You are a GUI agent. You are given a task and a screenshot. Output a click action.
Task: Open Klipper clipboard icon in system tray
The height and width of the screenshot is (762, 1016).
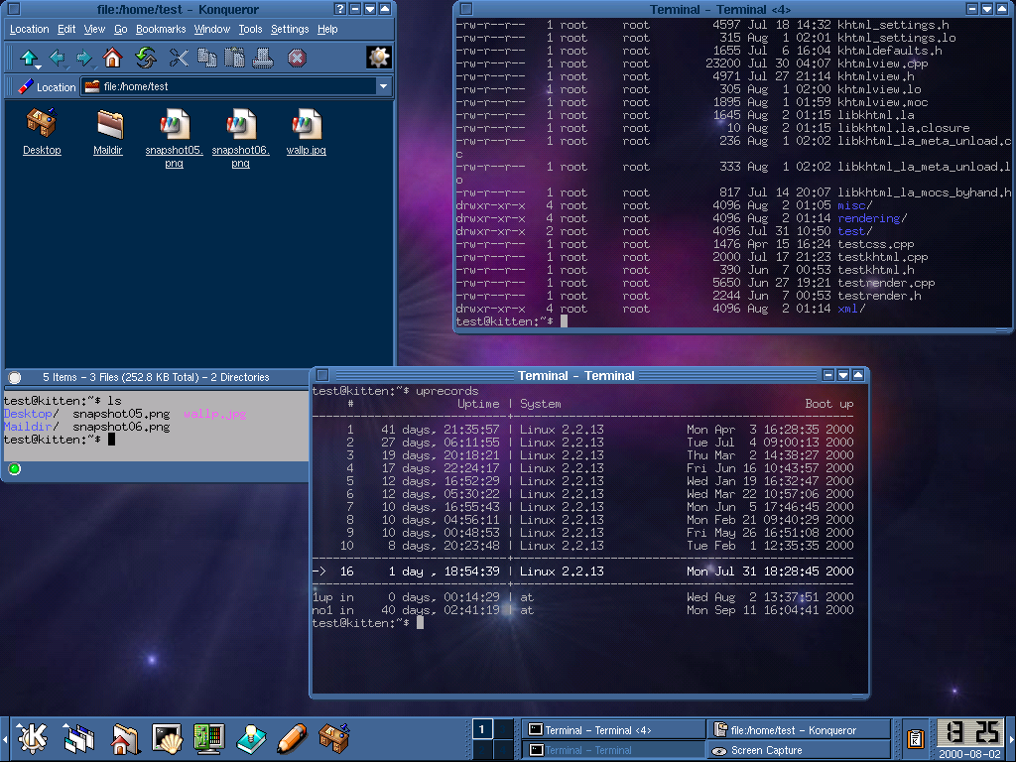916,738
